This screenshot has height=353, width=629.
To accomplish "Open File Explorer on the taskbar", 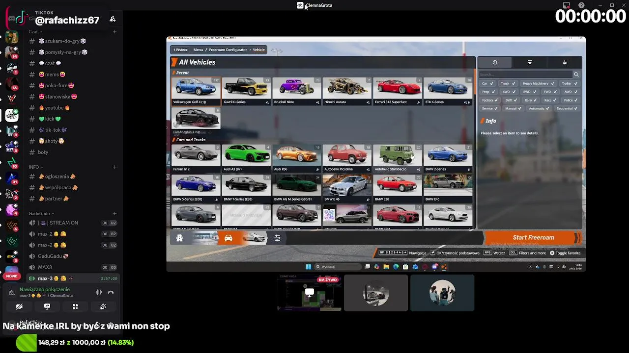I will coord(386,267).
